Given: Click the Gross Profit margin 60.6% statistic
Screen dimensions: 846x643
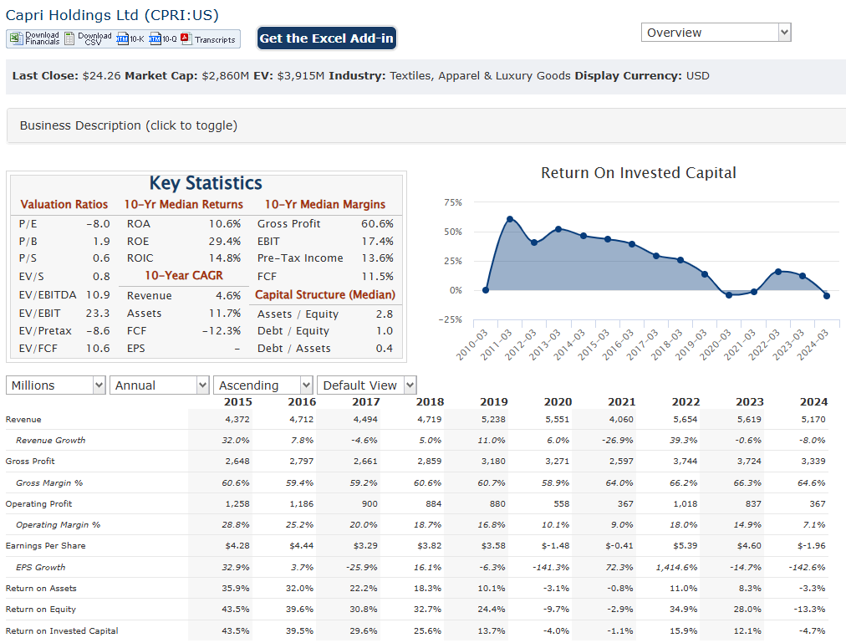Looking at the screenshot, I should pos(377,224).
